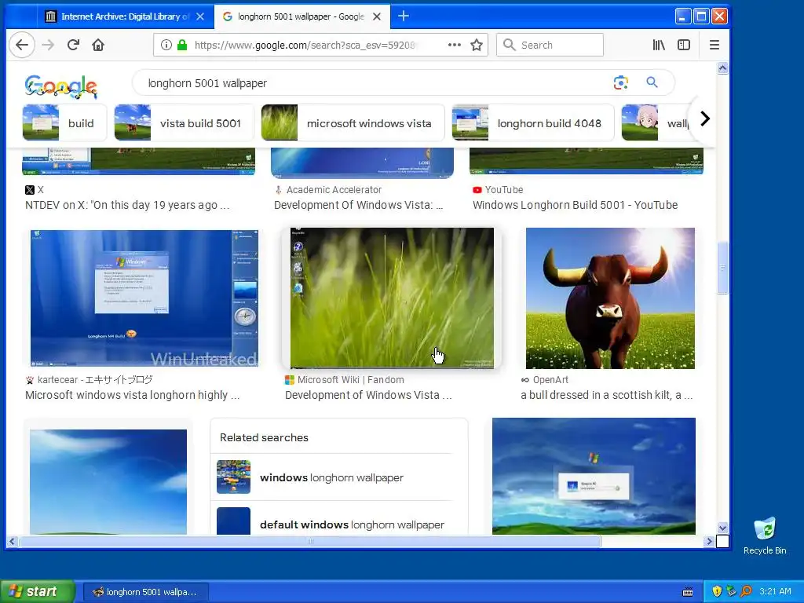Click the 'Related searches' heading
804x603 pixels.
pyautogui.click(x=264, y=437)
